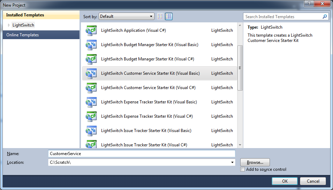Viewport: 333px width, 190px height.
Task: Switch to small icons view
Action: pos(160,16)
